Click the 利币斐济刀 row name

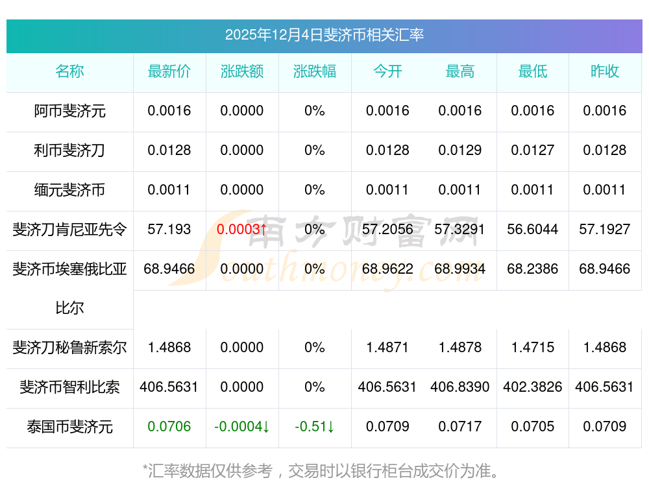tap(69, 150)
